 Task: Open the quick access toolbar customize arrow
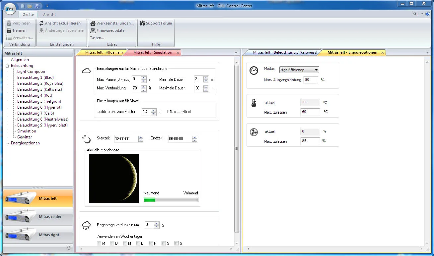(x=47, y=6)
